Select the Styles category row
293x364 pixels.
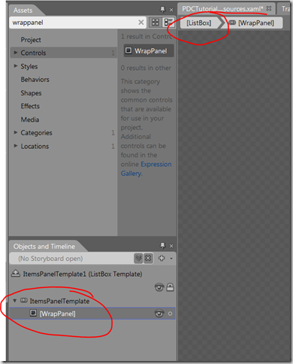click(x=64, y=66)
